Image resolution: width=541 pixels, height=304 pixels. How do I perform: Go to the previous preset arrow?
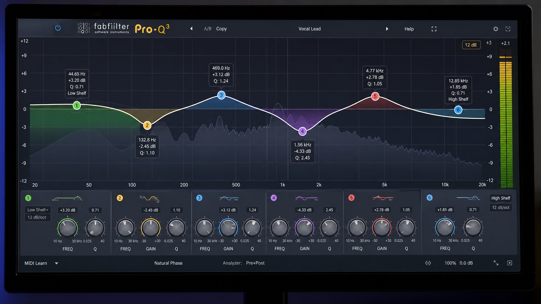coord(191,28)
